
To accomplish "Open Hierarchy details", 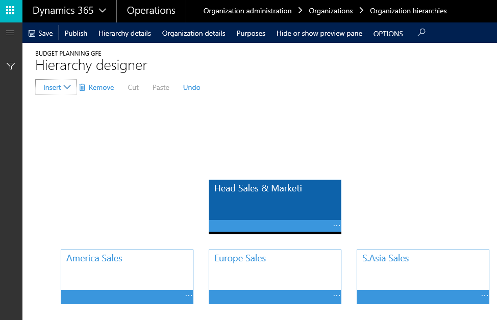I will (x=125, y=33).
